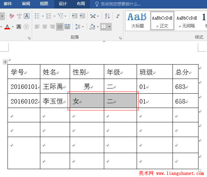207x177 pixels.
Task: Open the 布局 table tools tab
Action: tap(81, 4)
